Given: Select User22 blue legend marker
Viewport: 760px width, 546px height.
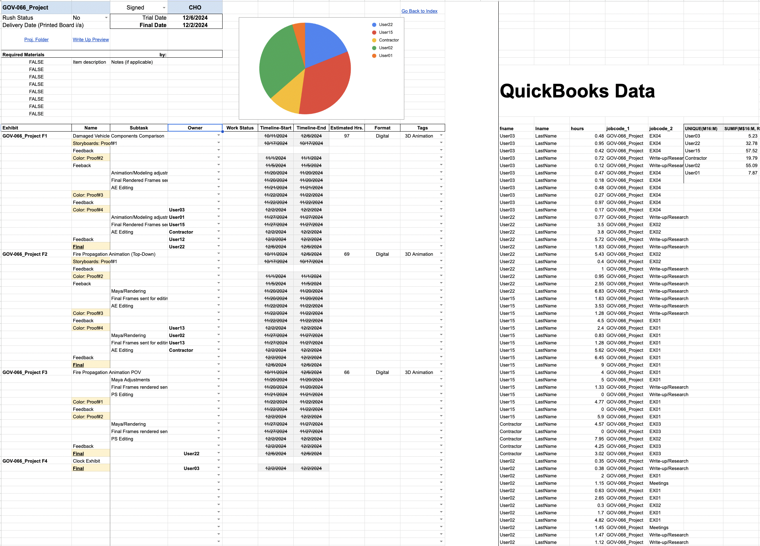Looking at the screenshot, I should [374, 25].
